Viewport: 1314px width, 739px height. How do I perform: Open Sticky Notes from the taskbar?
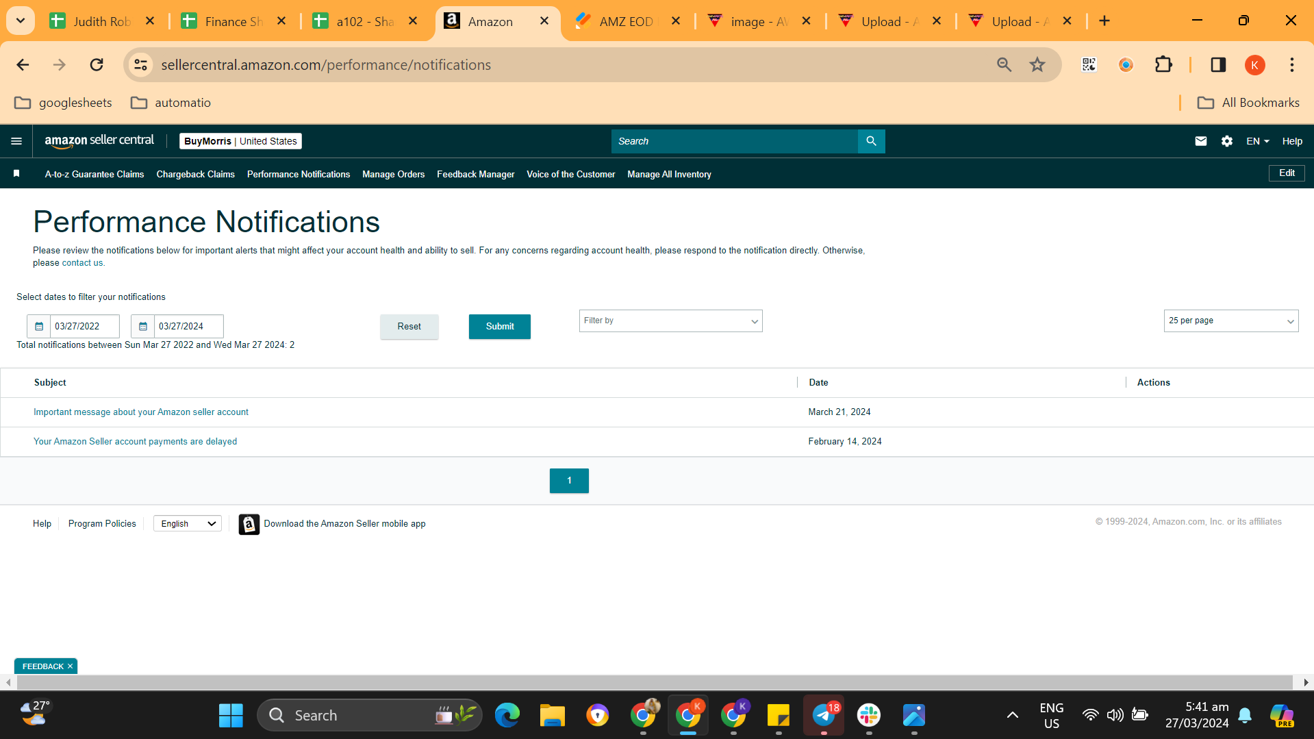pyautogui.click(x=779, y=716)
